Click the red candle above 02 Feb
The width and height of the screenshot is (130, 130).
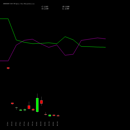pyautogui.click(x=41, y=102)
